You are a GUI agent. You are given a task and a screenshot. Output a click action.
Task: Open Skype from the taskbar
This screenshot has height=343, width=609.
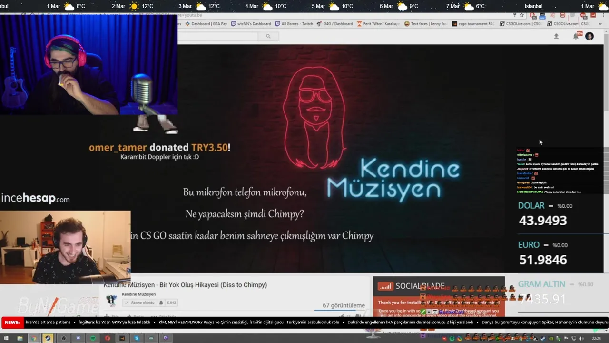tap(137, 338)
